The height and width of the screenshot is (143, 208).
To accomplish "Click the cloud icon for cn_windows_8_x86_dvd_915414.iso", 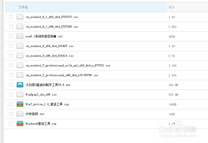I will tap(20, 56).
